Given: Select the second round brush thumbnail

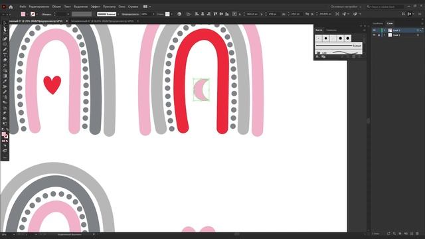Looking at the screenshot, I should [x=326, y=39].
